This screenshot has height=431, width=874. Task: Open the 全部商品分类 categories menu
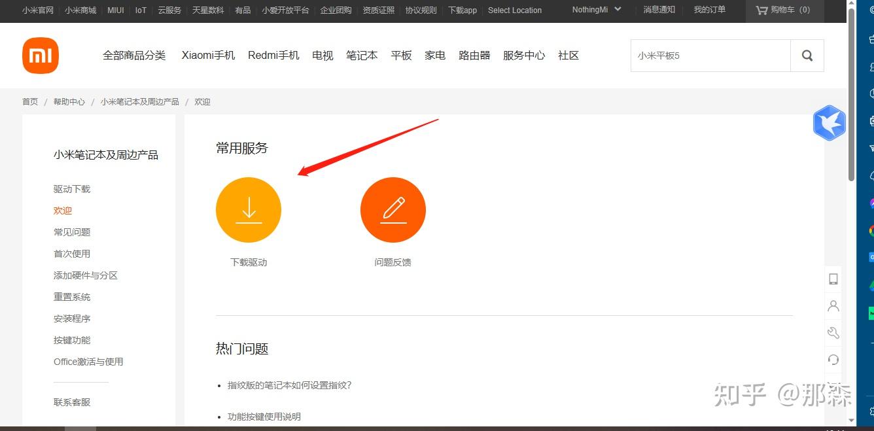(x=135, y=56)
